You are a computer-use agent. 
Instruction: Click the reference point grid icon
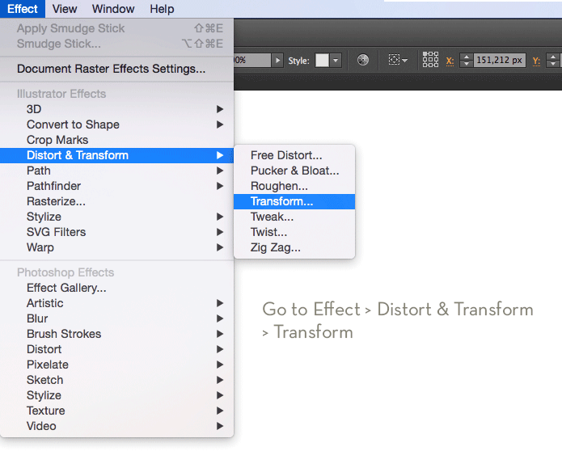point(430,61)
